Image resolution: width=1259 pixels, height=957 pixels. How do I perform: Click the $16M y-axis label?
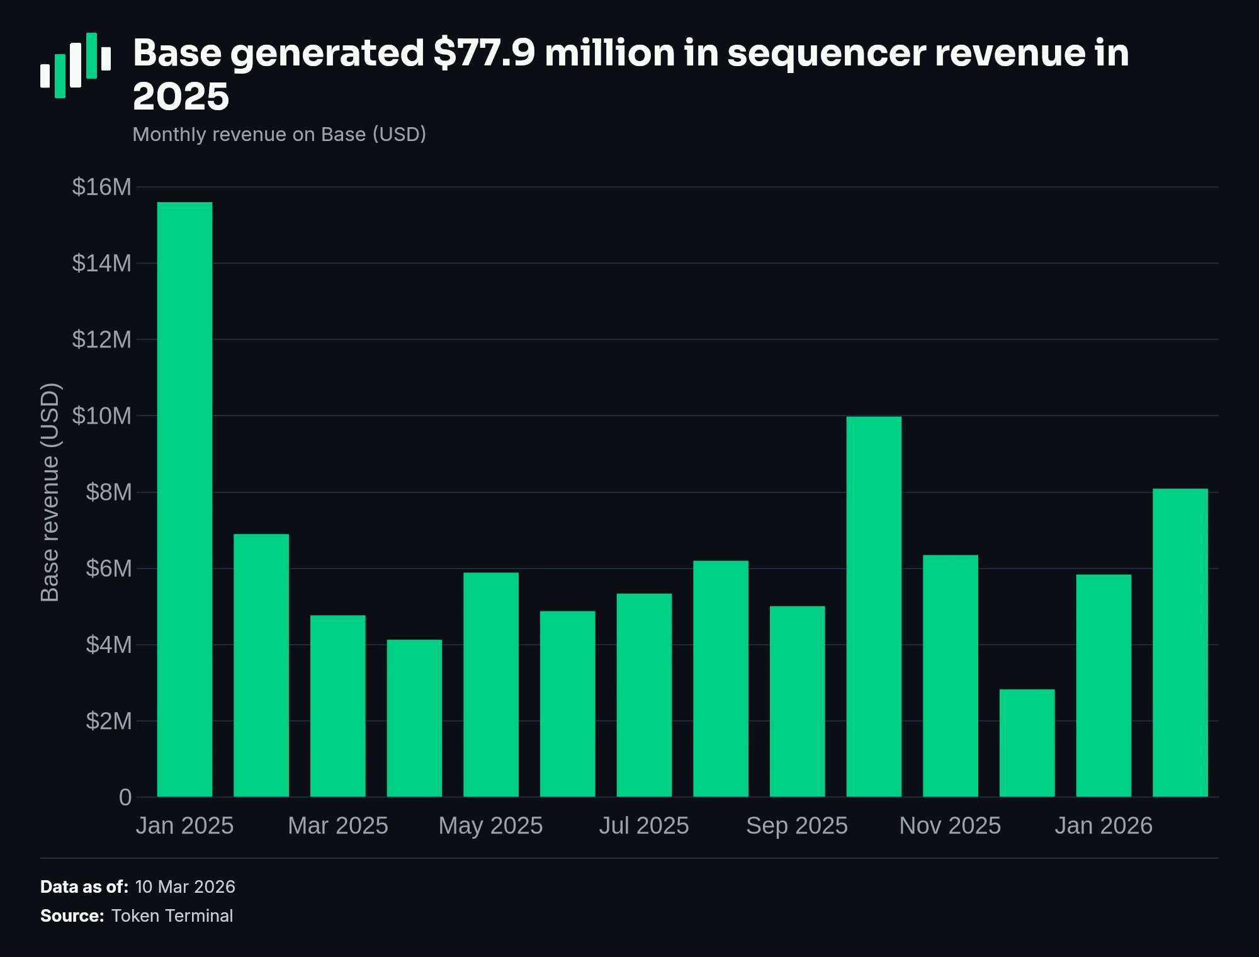click(101, 187)
